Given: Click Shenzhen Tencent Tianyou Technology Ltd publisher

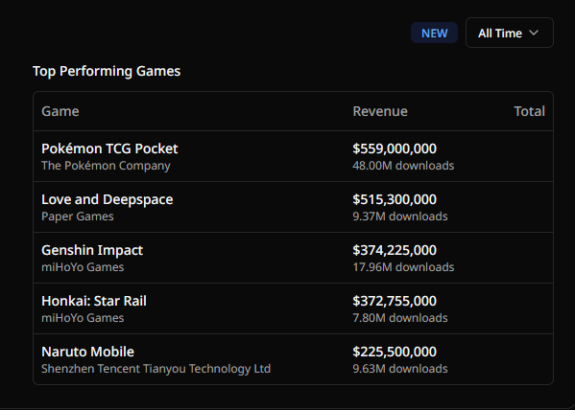Looking at the screenshot, I should 156,369.
